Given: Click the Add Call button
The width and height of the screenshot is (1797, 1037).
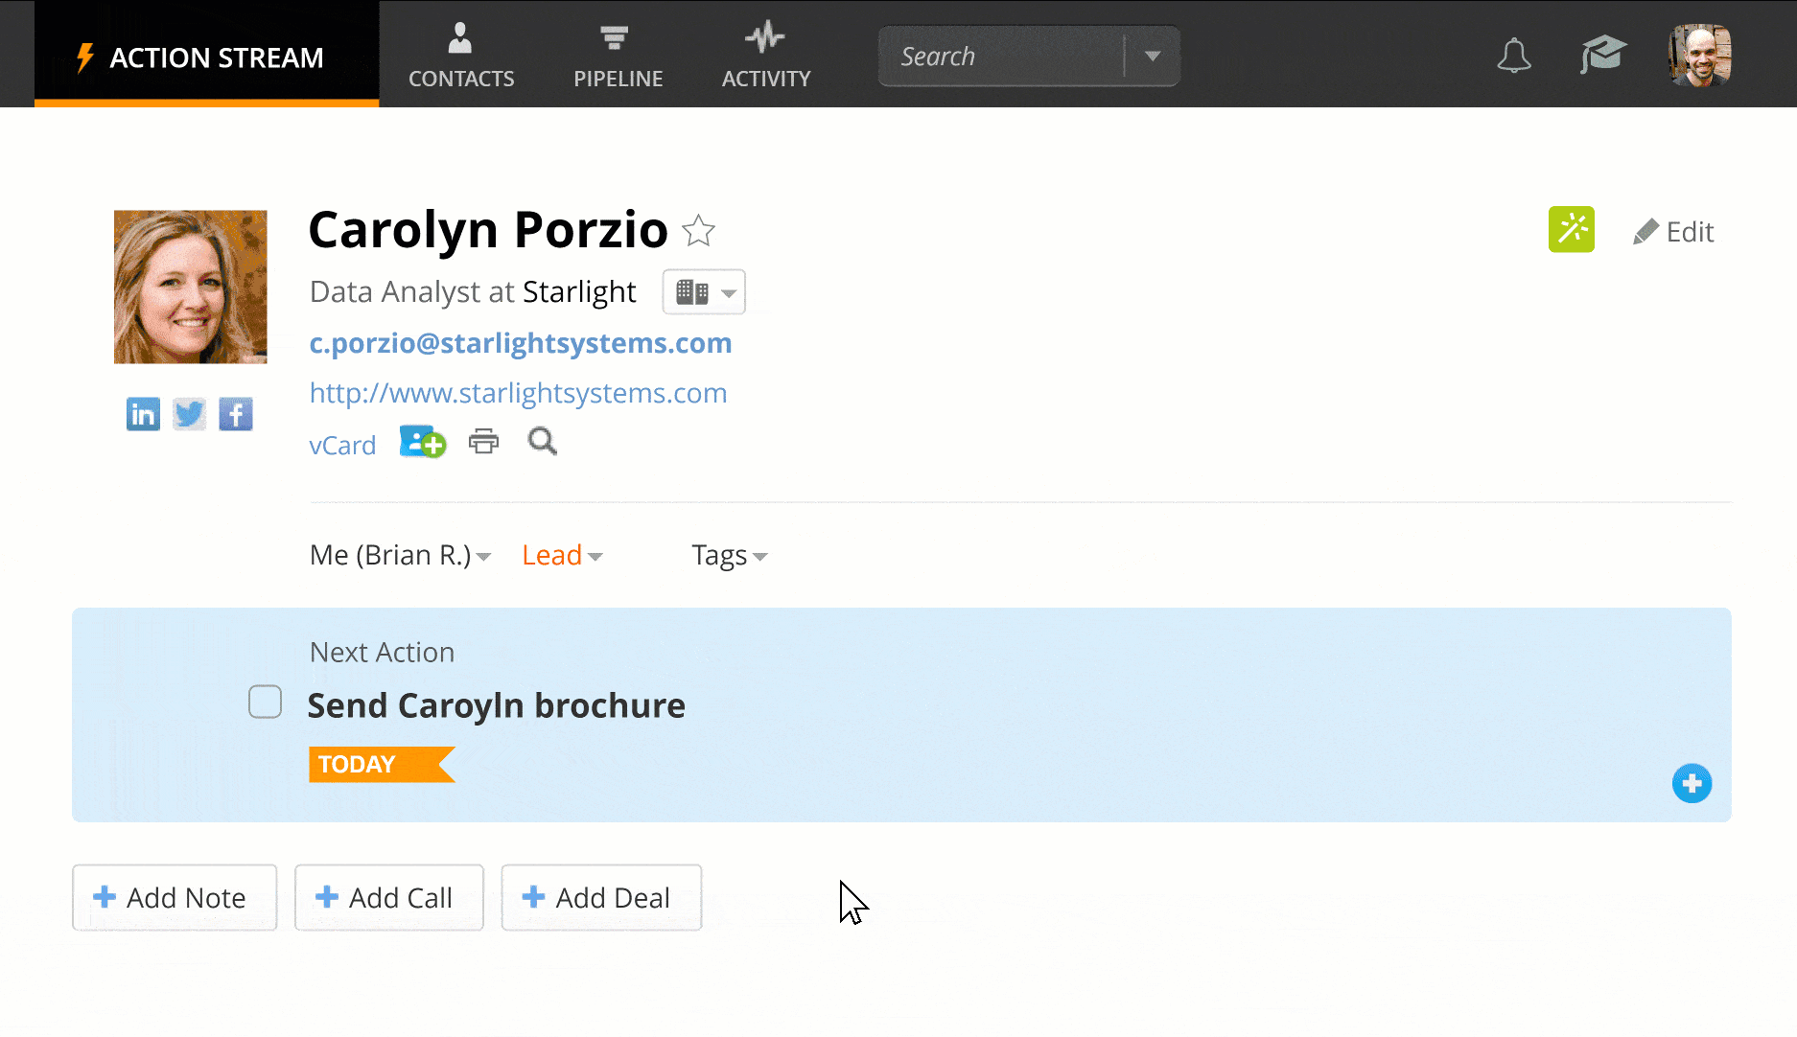Looking at the screenshot, I should (388, 897).
